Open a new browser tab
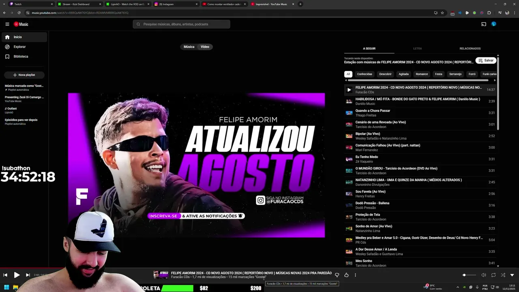 point(300,4)
